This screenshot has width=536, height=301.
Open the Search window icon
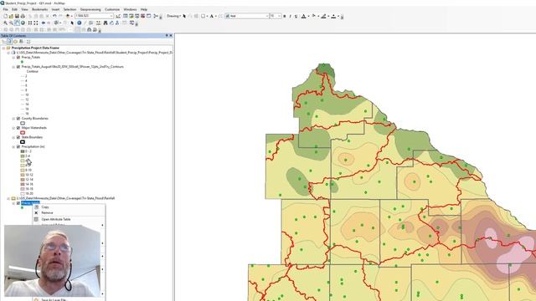coord(137,16)
